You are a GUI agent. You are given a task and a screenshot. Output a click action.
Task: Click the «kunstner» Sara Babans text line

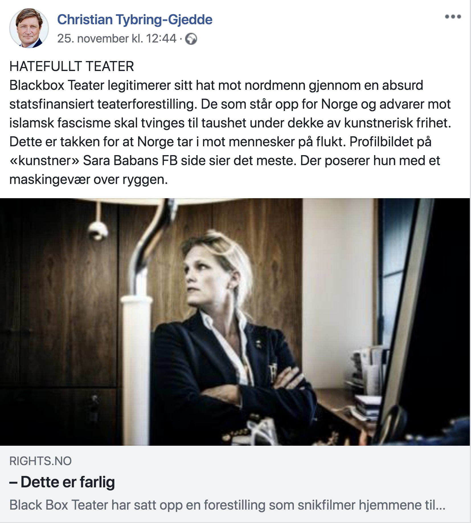point(225,161)
